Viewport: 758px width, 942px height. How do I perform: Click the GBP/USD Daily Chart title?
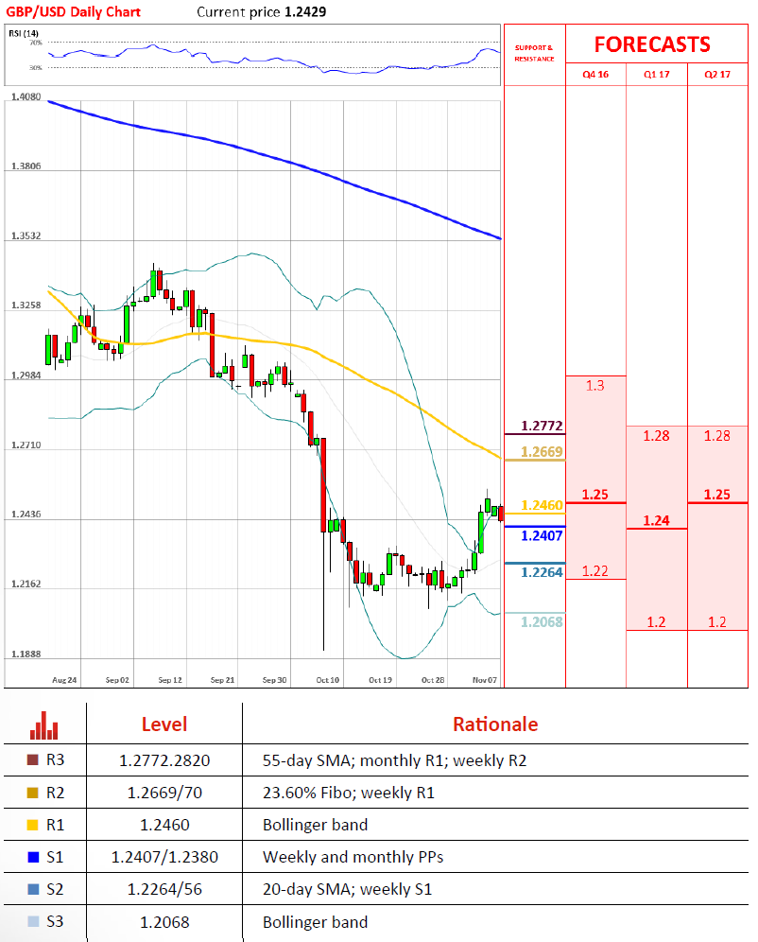point(73,12)
